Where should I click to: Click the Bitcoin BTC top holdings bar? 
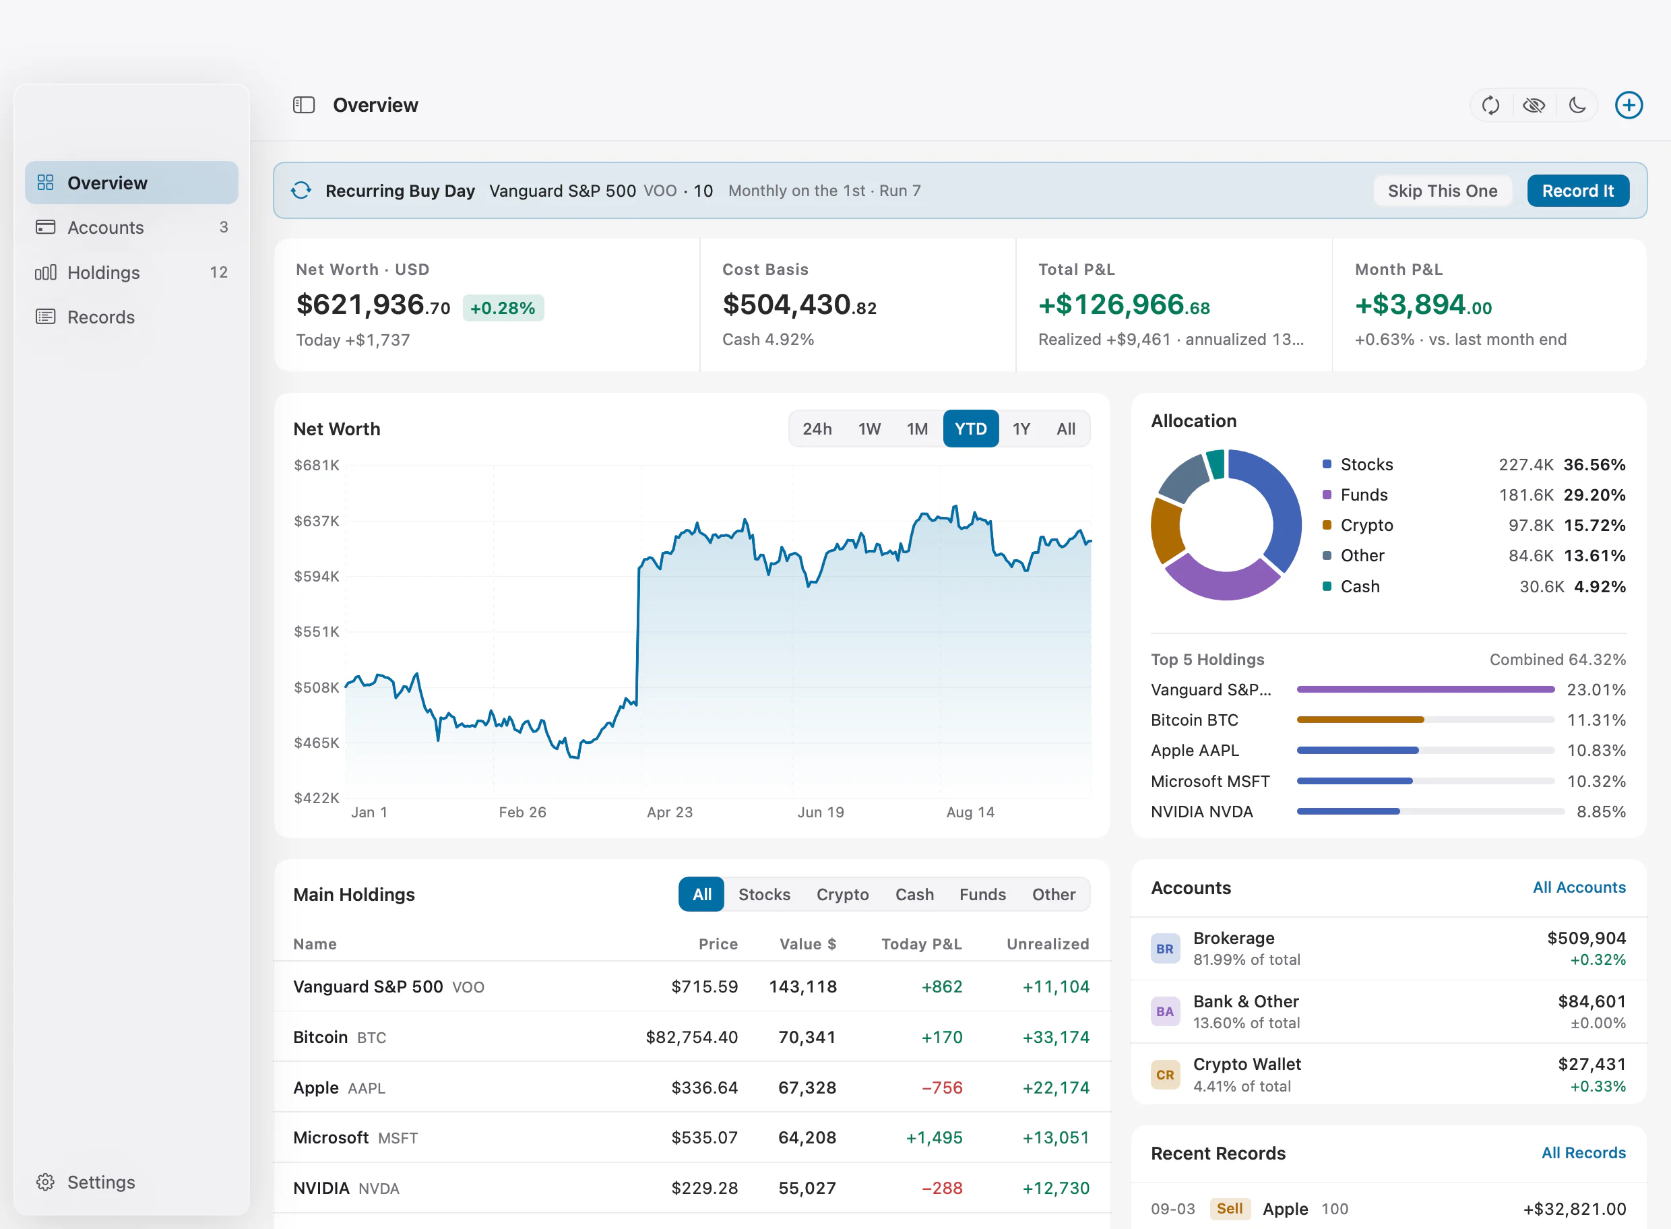1425,720
